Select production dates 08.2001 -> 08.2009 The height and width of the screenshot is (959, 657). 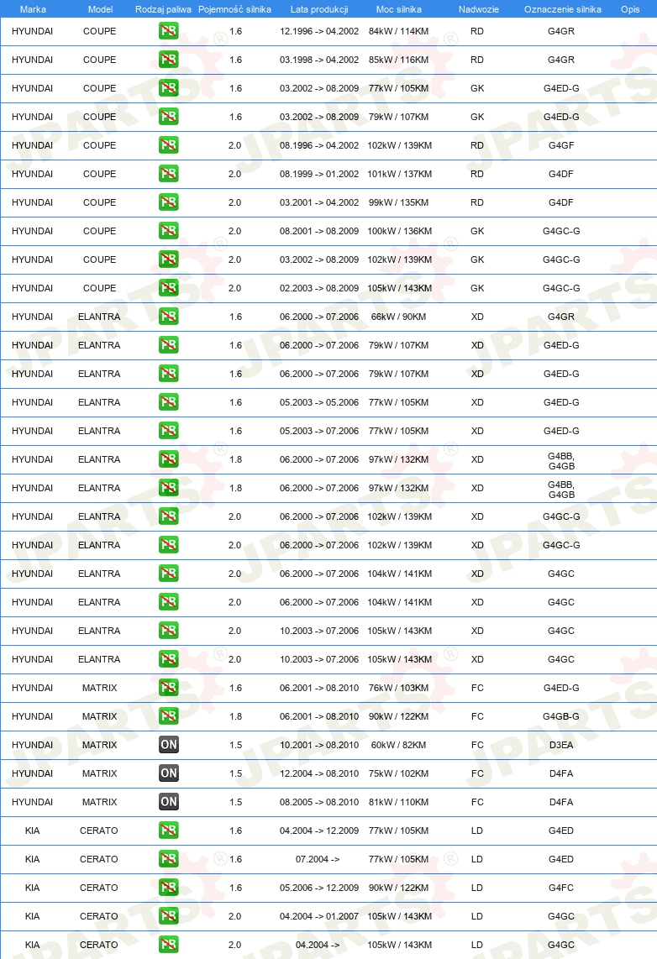(x=319, y=231)
